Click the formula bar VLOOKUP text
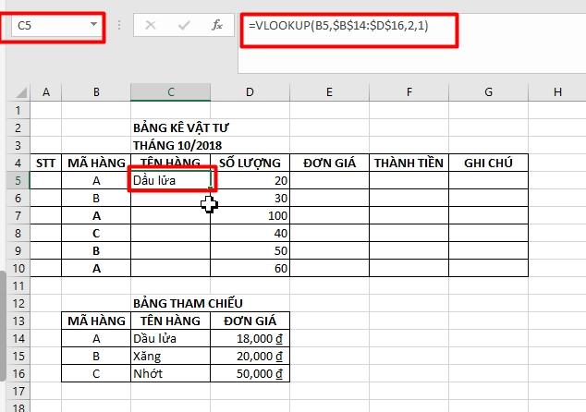 [x=338, y=25]
